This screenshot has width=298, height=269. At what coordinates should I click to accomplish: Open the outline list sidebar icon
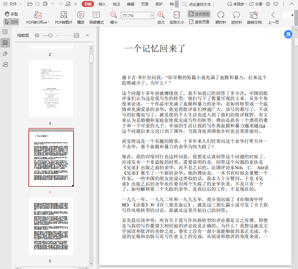(5, 32)
